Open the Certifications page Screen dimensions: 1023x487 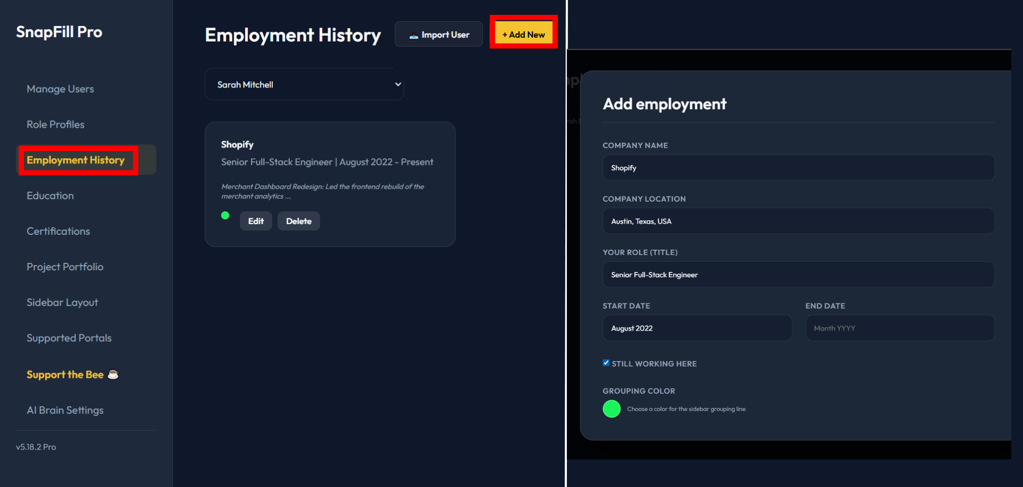59,231
